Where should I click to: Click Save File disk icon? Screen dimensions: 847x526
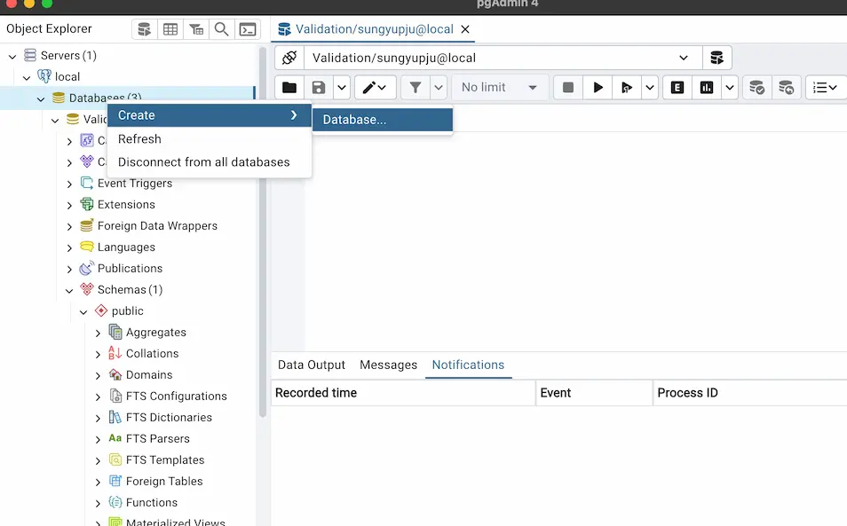click(x=319, y=88)
